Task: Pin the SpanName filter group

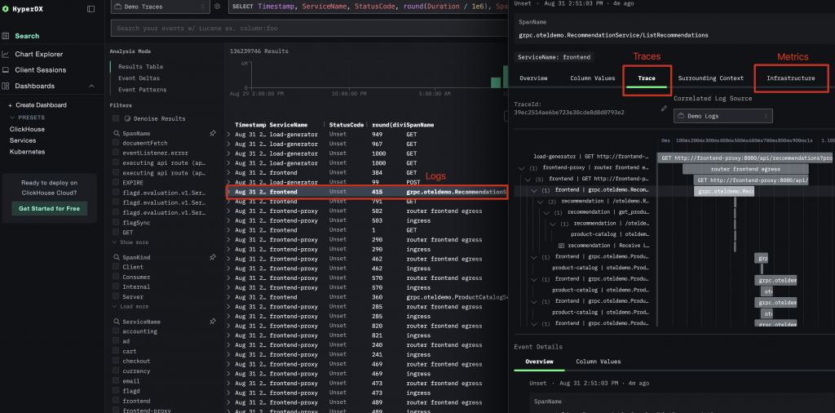Action: (213, 134)
